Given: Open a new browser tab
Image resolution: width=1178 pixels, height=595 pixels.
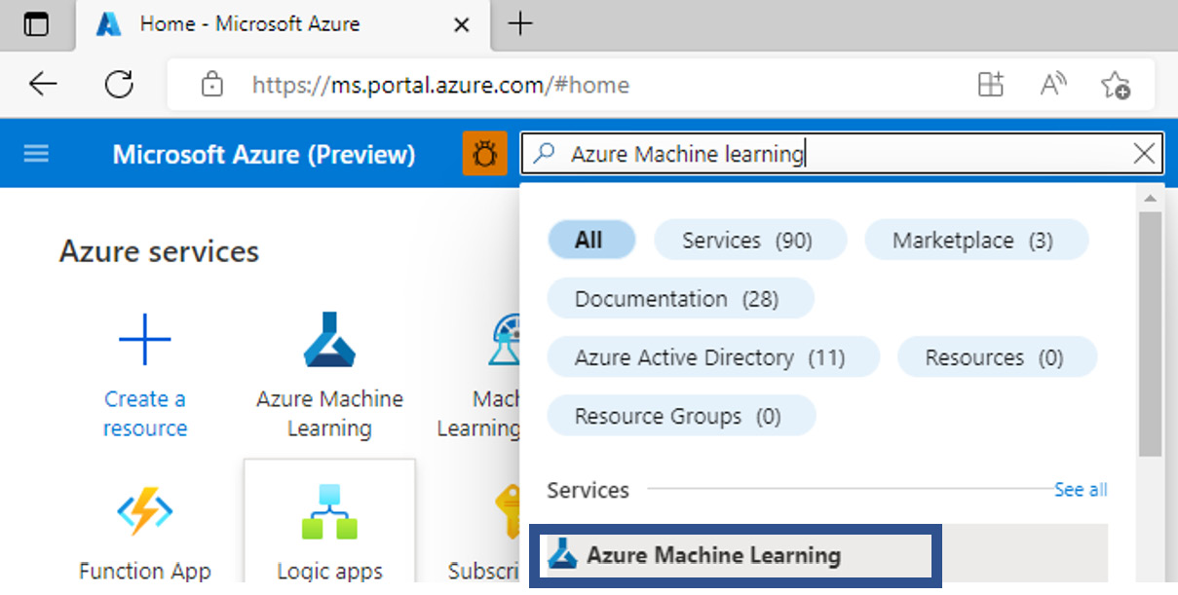Looking at the screenshot, I should (521, 24).
